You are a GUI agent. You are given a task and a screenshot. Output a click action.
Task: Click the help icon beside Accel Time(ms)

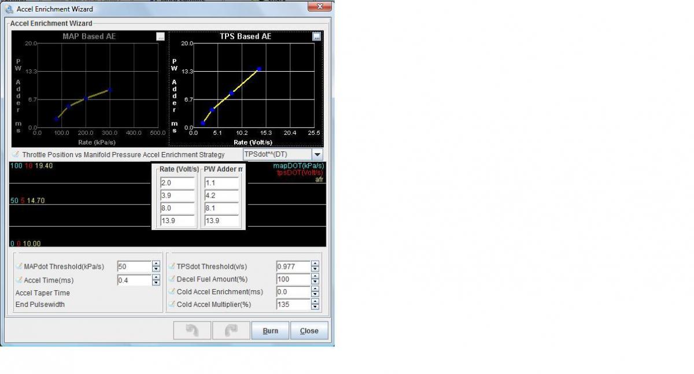19,280
